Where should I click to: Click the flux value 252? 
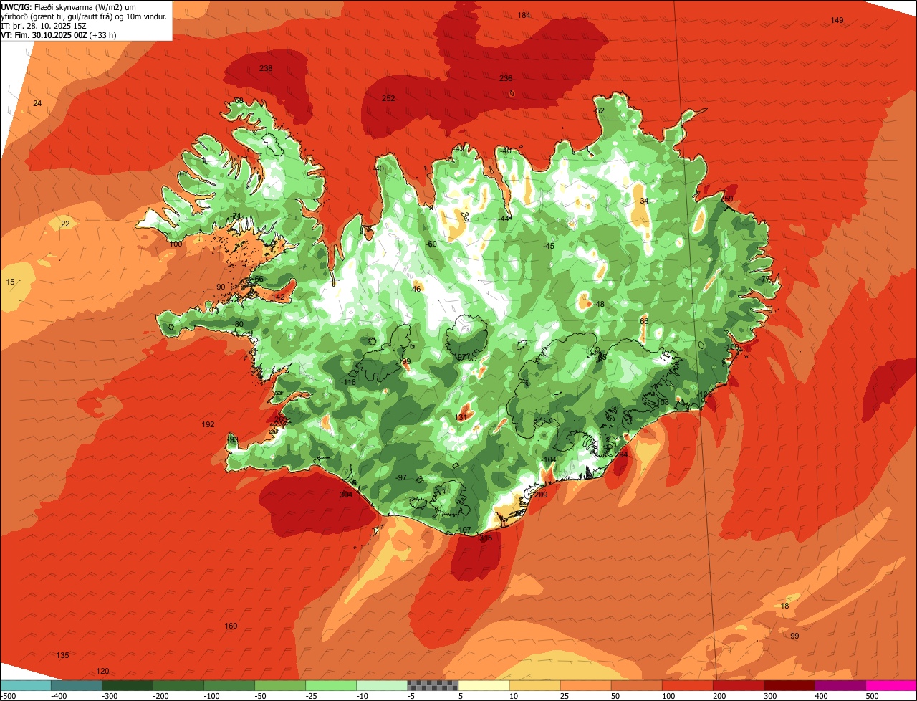[x=388, y=98]
